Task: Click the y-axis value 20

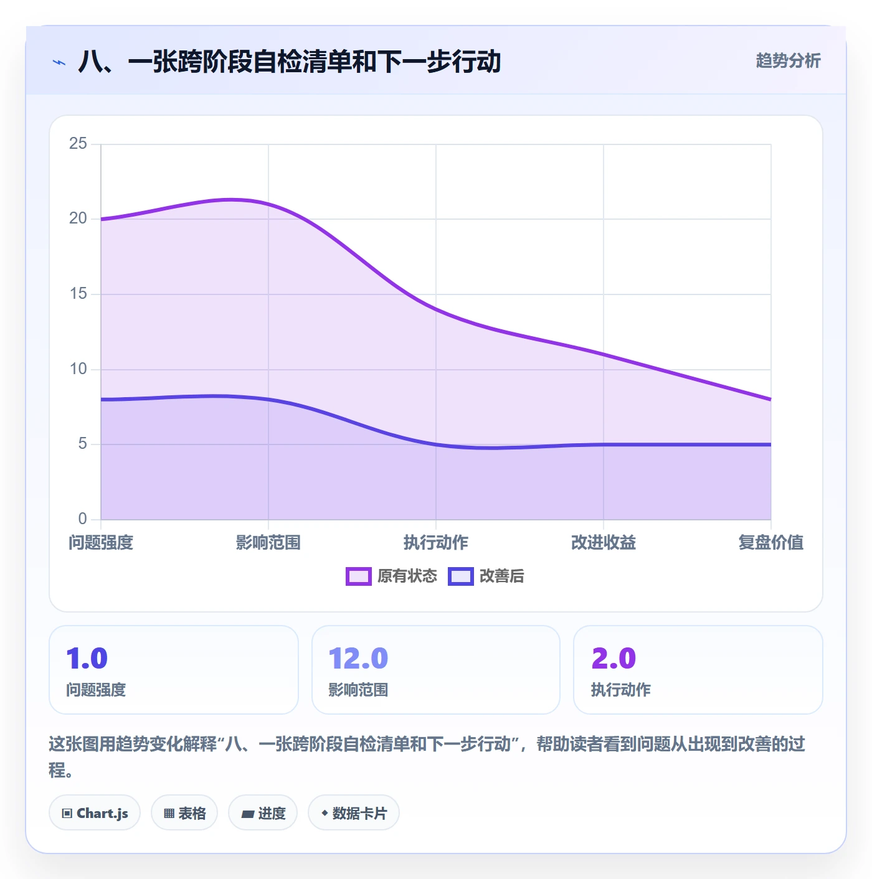Action: tap(78, 219)
